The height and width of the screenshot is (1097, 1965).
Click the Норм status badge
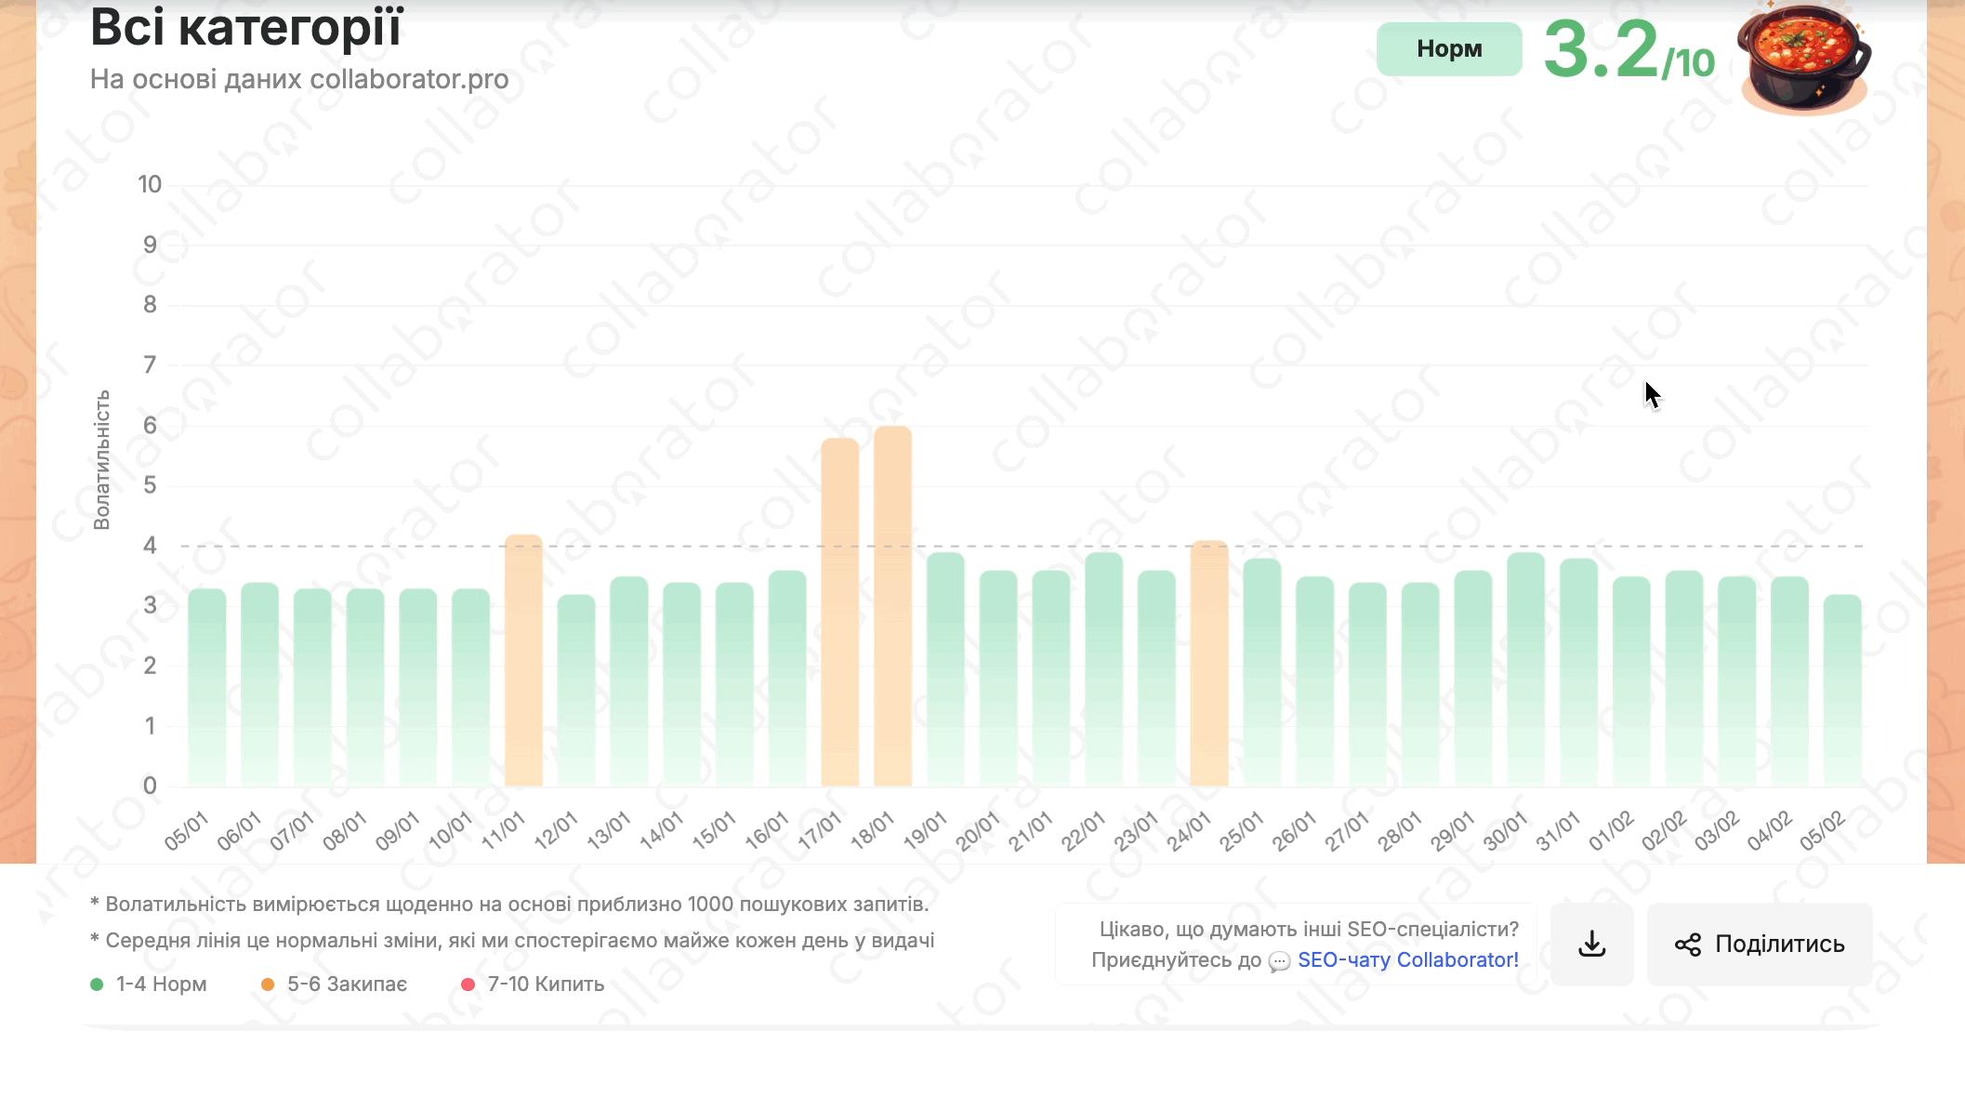point(1448,49)
